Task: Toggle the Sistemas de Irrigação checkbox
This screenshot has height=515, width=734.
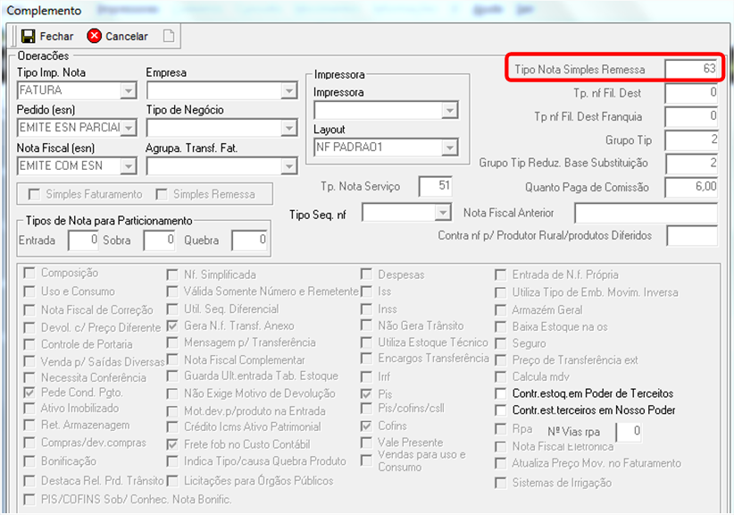Action: tap(501, 483)
